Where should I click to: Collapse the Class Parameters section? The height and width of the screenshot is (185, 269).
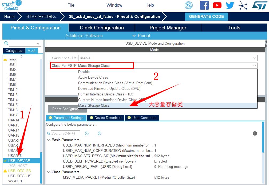49,172
